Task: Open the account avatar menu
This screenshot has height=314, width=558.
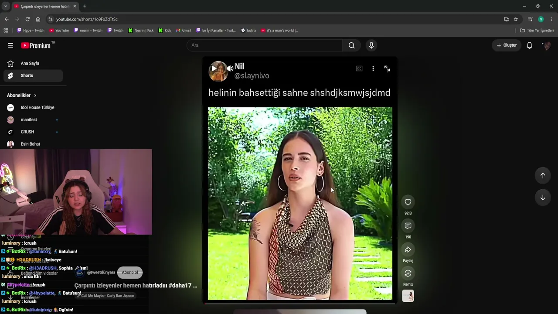Action: [x=546, y=45]
